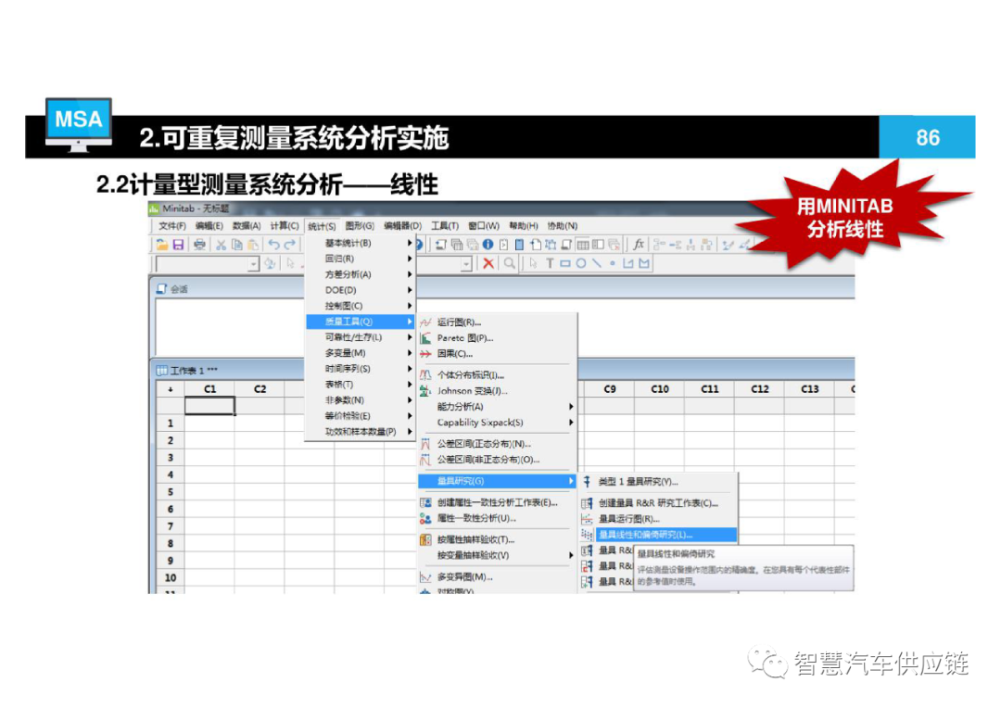The width and height of the screenshot is (1001, 708).
Task: Open the 非参数(N) submenu
Action: (361, 400)
